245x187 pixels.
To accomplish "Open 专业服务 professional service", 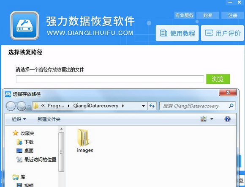I will (x=184, y=15).
